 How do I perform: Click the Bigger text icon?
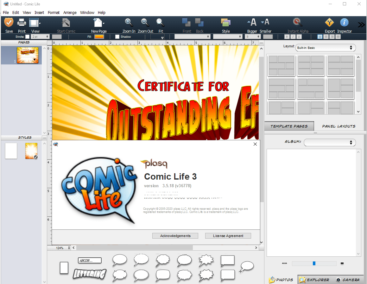[252, 23]
